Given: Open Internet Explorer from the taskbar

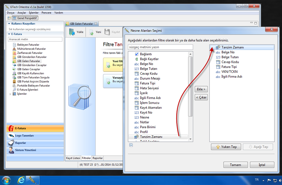Looking at the screenshot, I should point(21,180).
